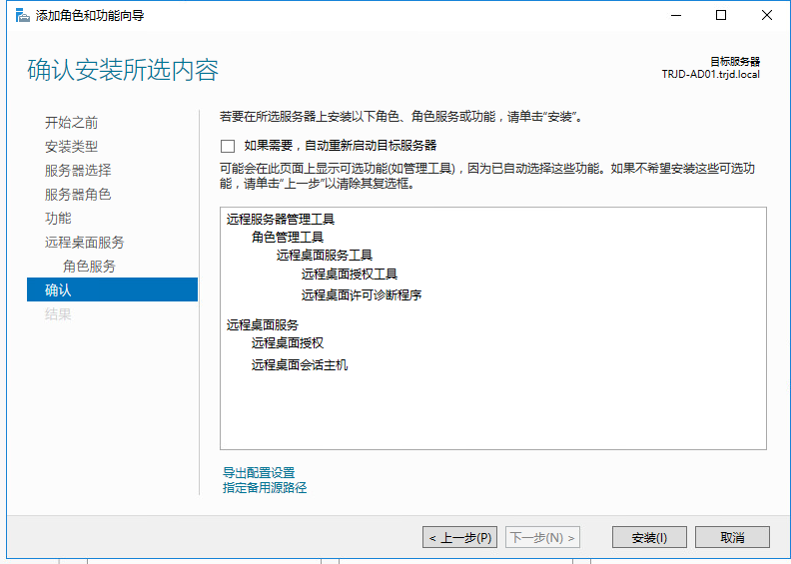791x564 pixels.
Task: Open the 角色服务 sub-step
Action: point(89,267)
